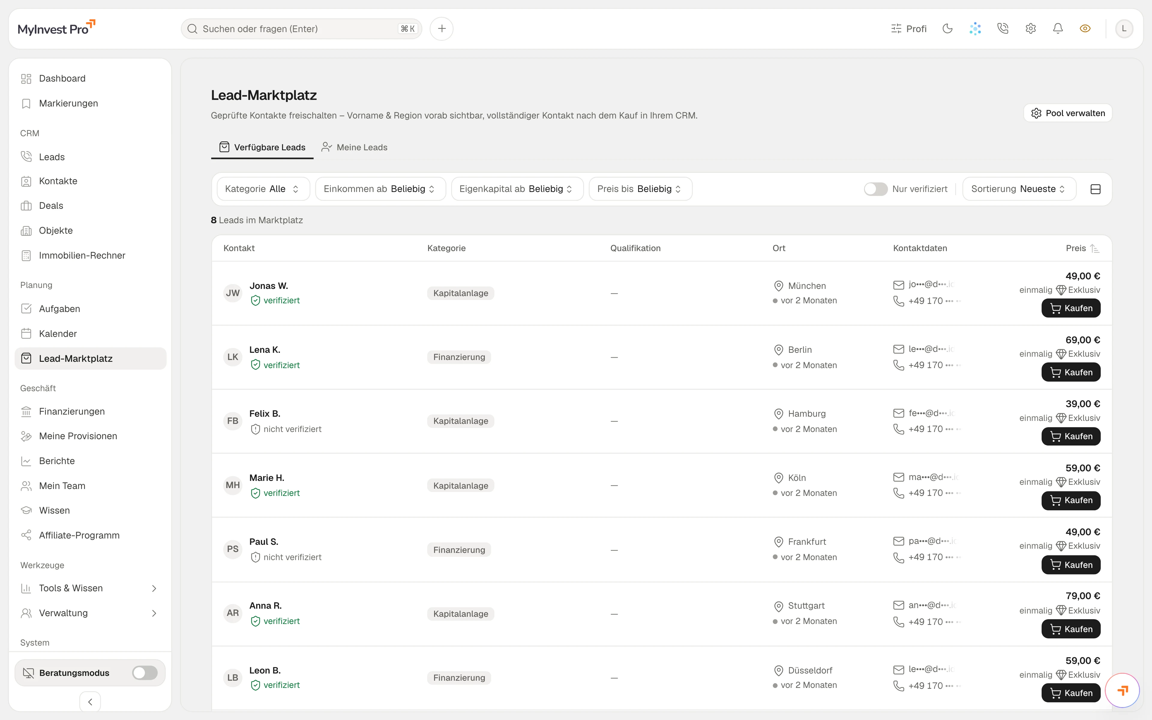This screenshot has height=720, width=1152.
Task: Buy Felix B. lead with Kaufen
Action: (x=1071, y=436)
